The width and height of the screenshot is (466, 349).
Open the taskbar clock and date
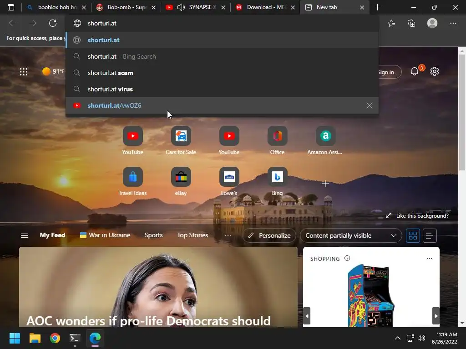coord(444,338)
